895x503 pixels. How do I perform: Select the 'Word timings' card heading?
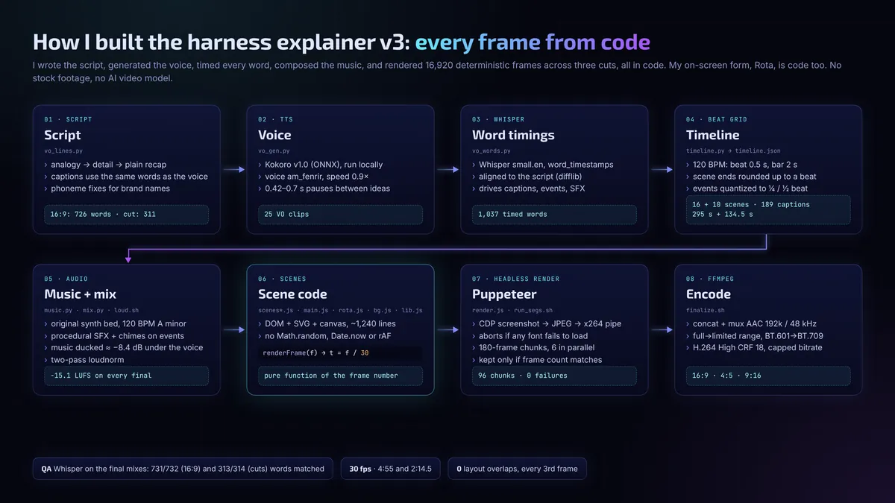(513, 135)
